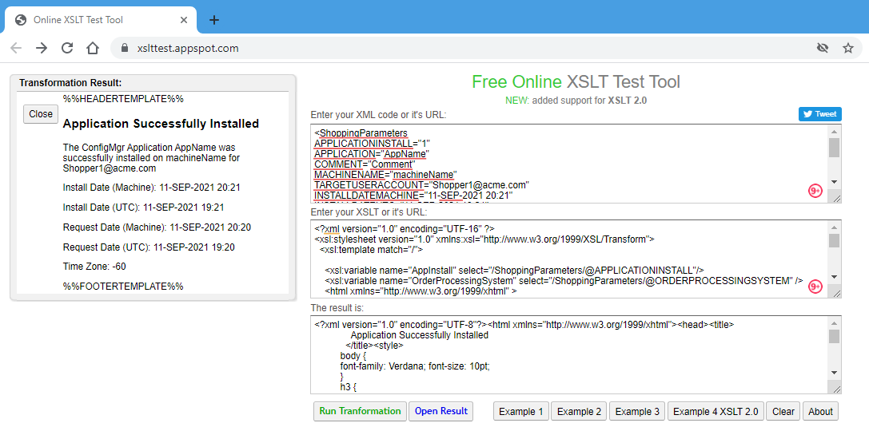Click the red 9+ badge in XSLT box
Screen dimensions: 869x423
point(815,287)
